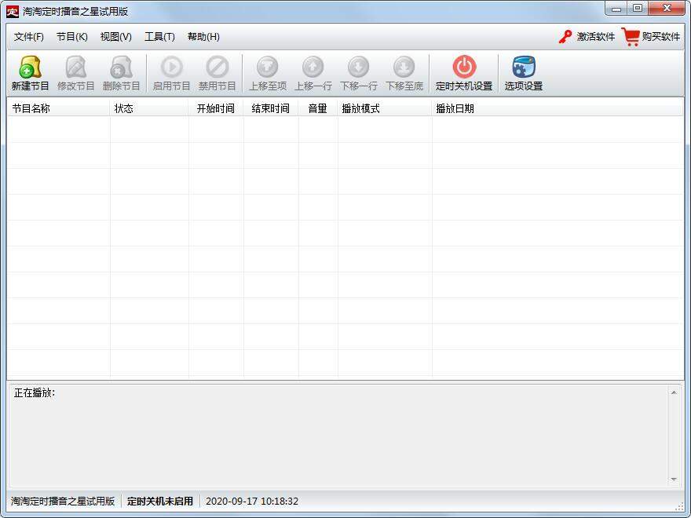Viewport: 691px width, 518px height.
Task: Open the 文件(F) menu
Action: click(29, 37)
